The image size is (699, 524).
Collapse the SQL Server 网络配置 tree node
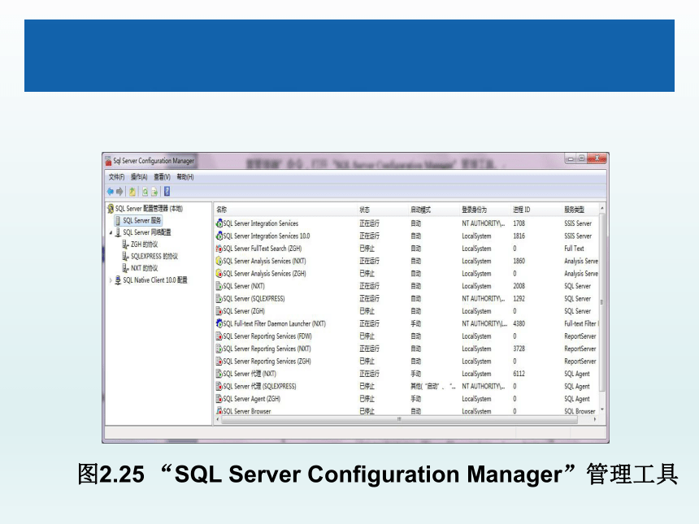coord(111,232)
